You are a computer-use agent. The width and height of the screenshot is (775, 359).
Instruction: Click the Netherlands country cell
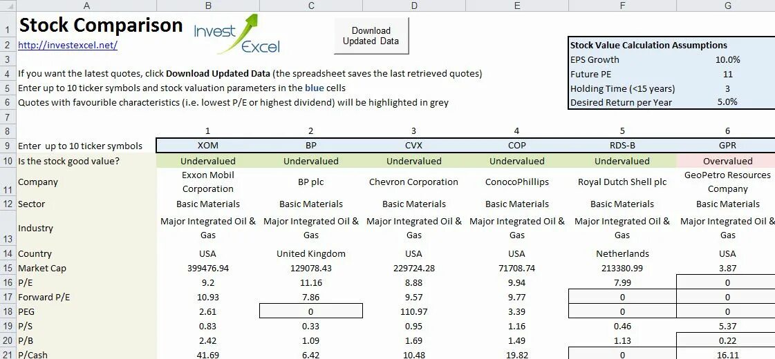pyautogui.click(x=622, y=254)
